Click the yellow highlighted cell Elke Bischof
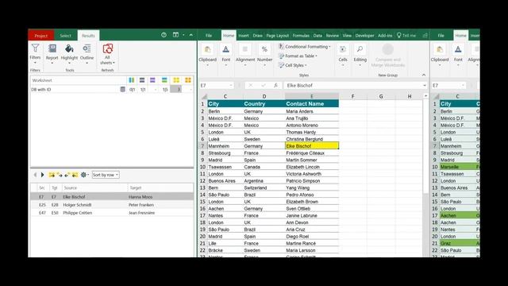The image size is (508, 286). pyautogui.click(x=312, y=146)
